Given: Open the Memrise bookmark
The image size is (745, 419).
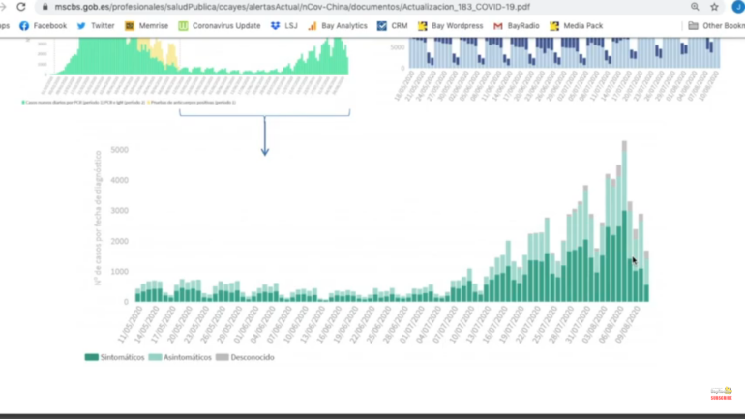Looking at the screenshot, I should click(146, 26).
